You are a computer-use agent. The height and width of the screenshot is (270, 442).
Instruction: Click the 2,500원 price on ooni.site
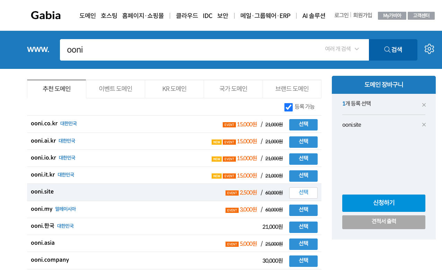pyautogui.click(x=248, y=192)
